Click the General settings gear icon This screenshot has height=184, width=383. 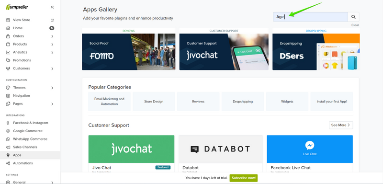(8, 182)
